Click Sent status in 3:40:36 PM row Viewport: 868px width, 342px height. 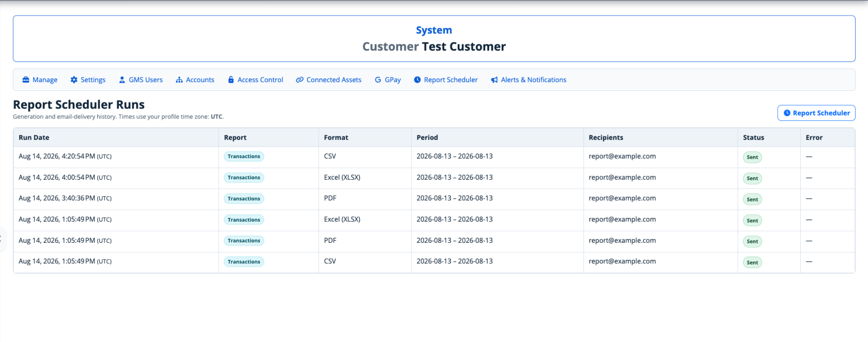tap(752, 199)
